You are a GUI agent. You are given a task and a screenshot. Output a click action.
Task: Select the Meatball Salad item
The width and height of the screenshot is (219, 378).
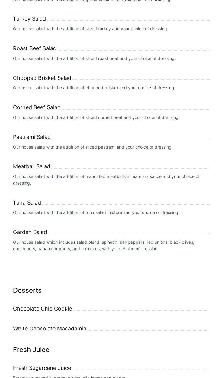pyautogui.click(x=32, y=166)
